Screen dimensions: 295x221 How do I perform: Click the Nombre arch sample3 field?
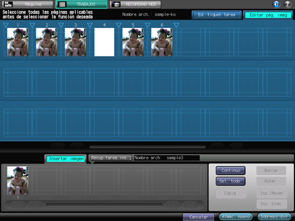coord(167,158)
